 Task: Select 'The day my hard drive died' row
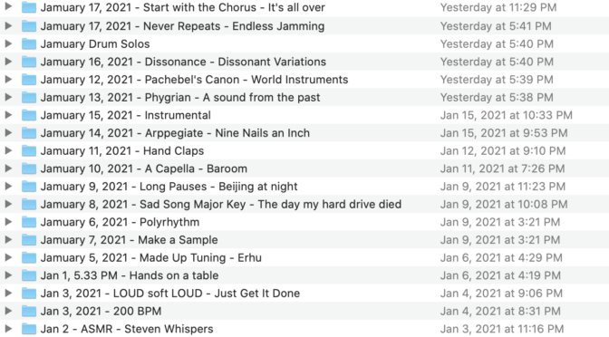tap(304, 204)
